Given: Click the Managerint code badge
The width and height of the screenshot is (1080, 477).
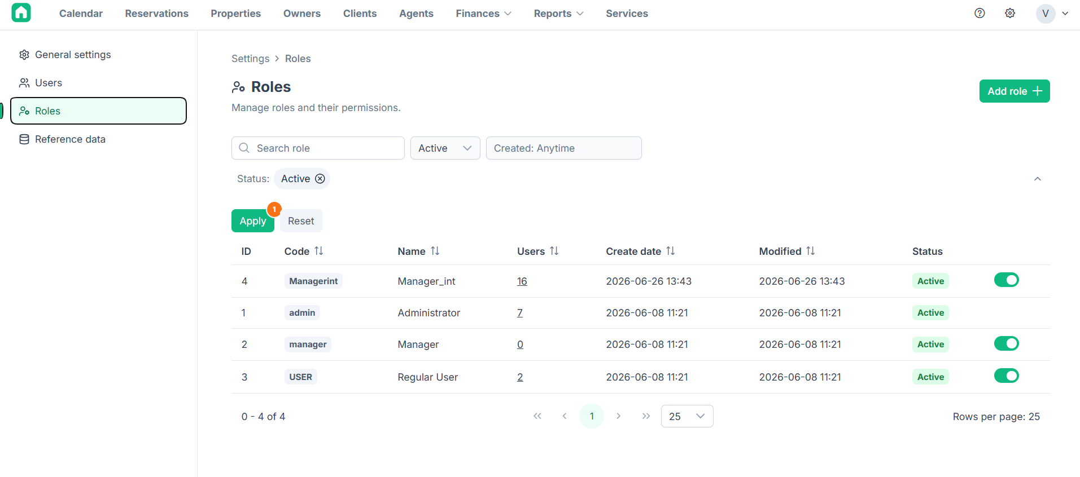Looking at the screenshot, I should 313,281.
